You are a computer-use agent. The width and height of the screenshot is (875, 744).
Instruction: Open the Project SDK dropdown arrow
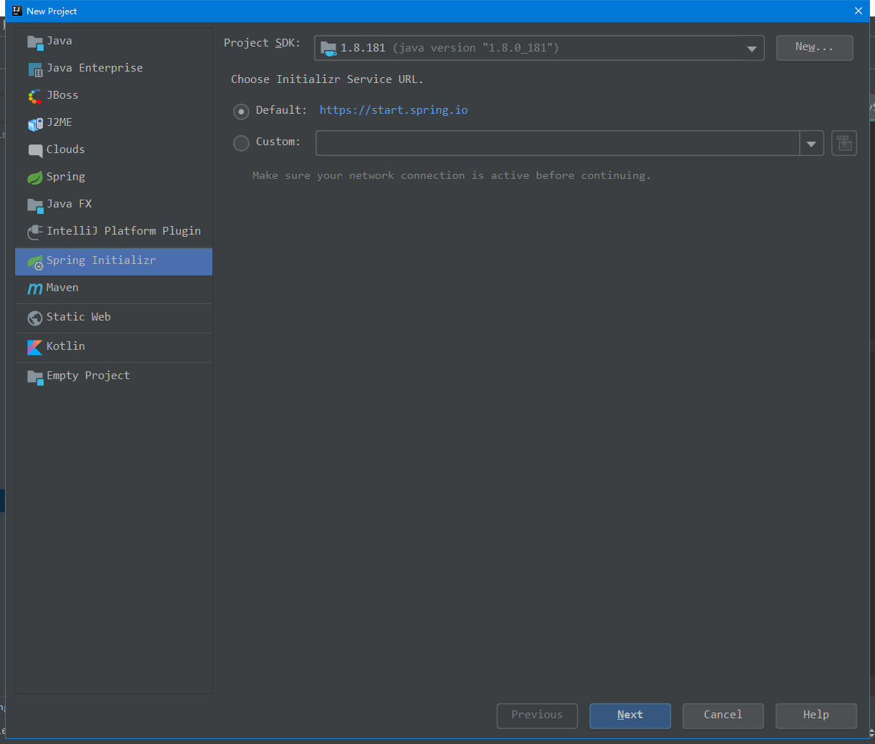[x=751, y=49]
